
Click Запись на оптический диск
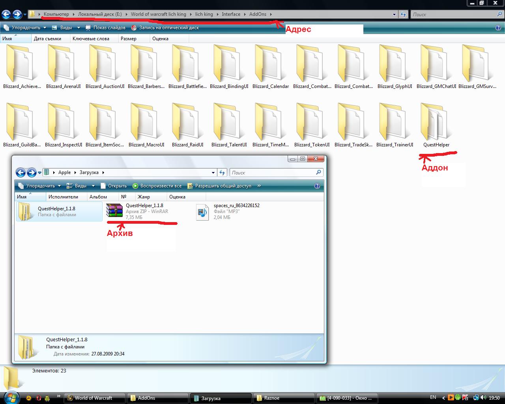point(165,28)
